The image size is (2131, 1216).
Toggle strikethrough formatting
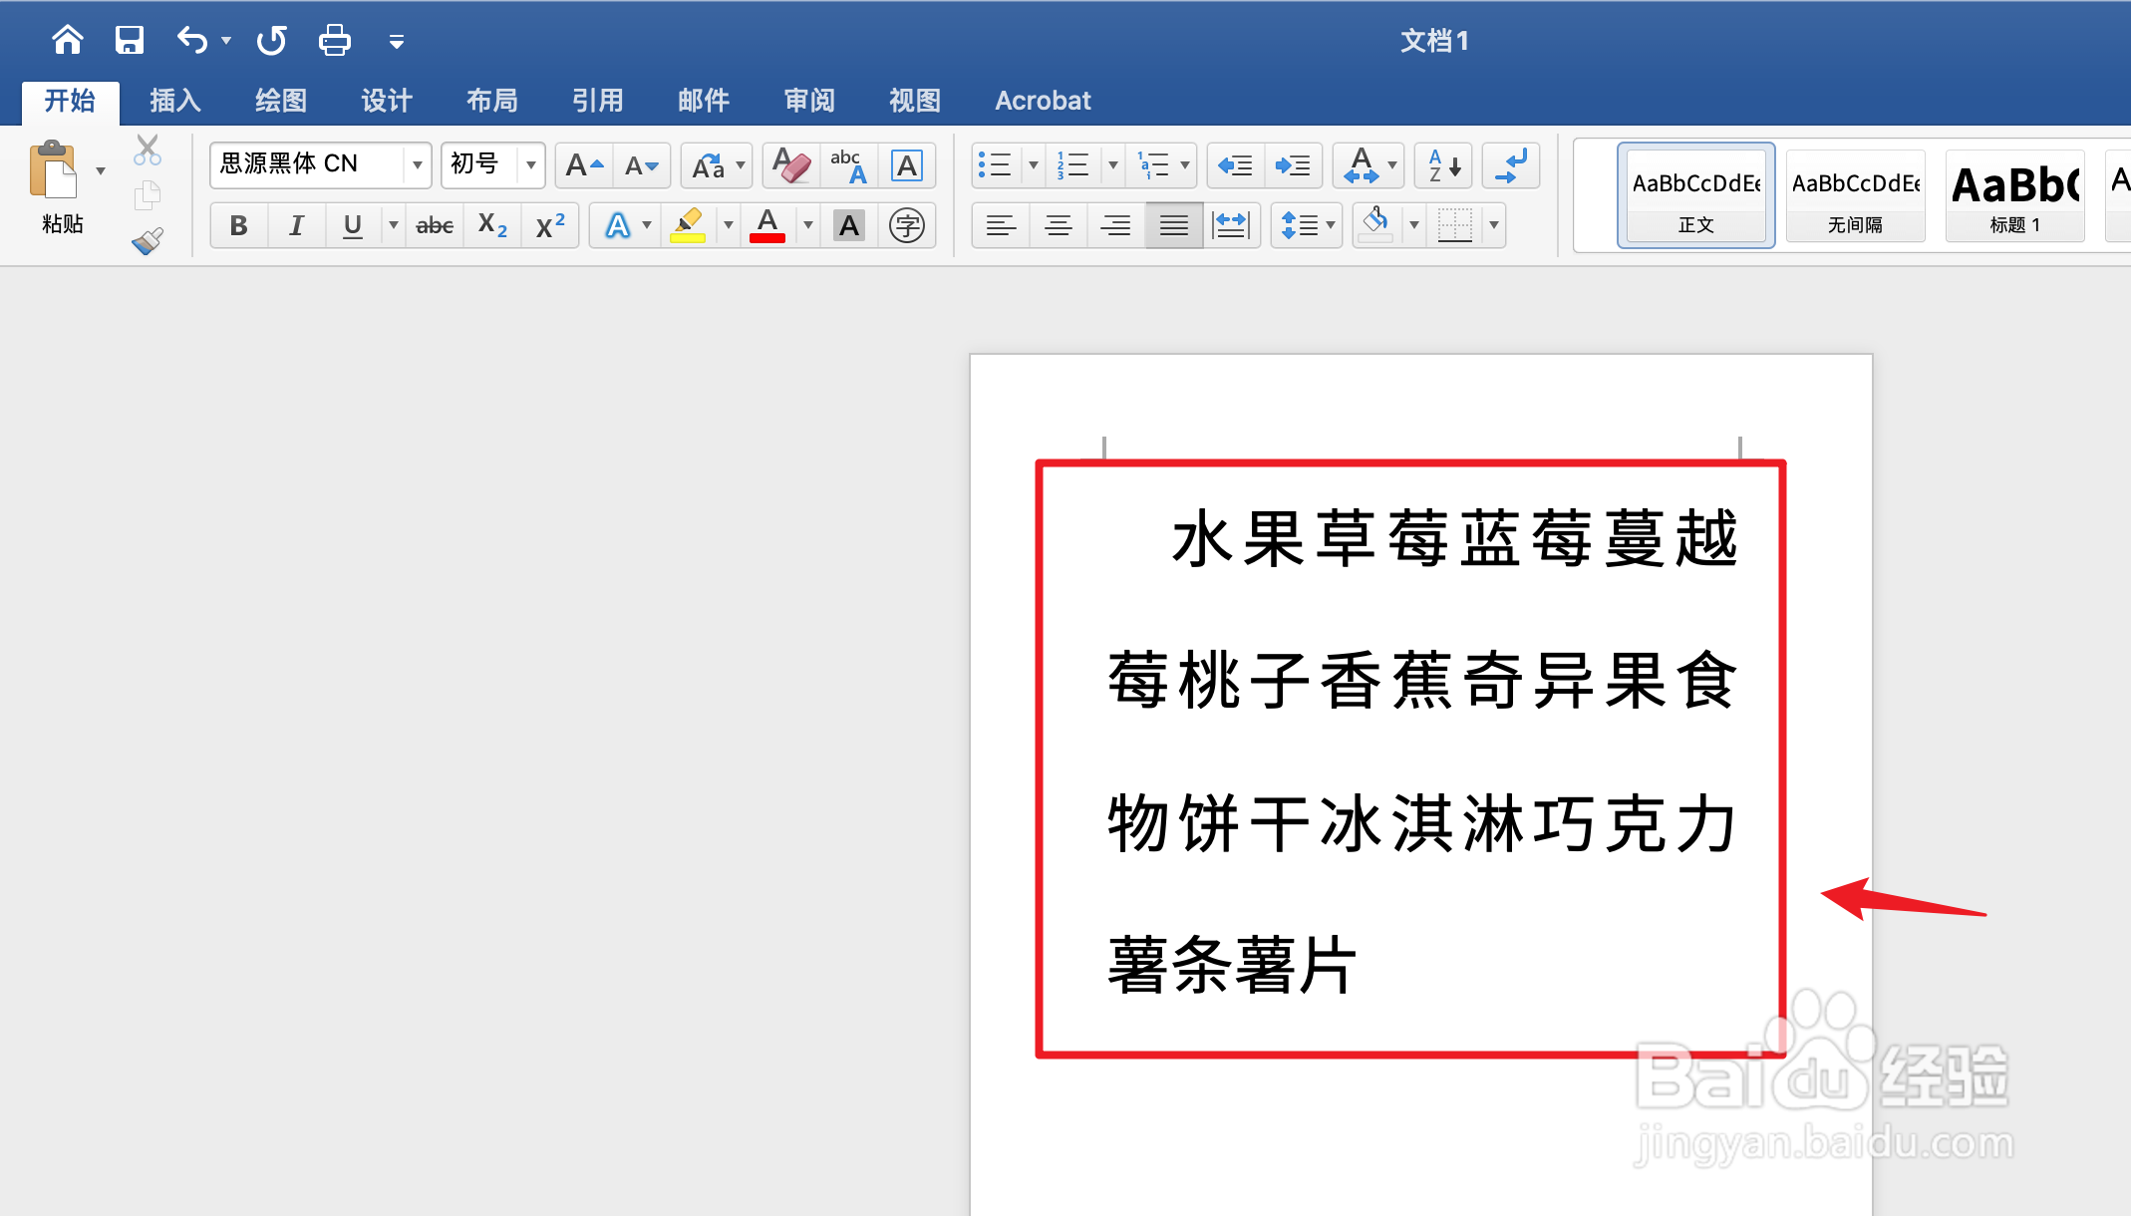tap(435, 225)
